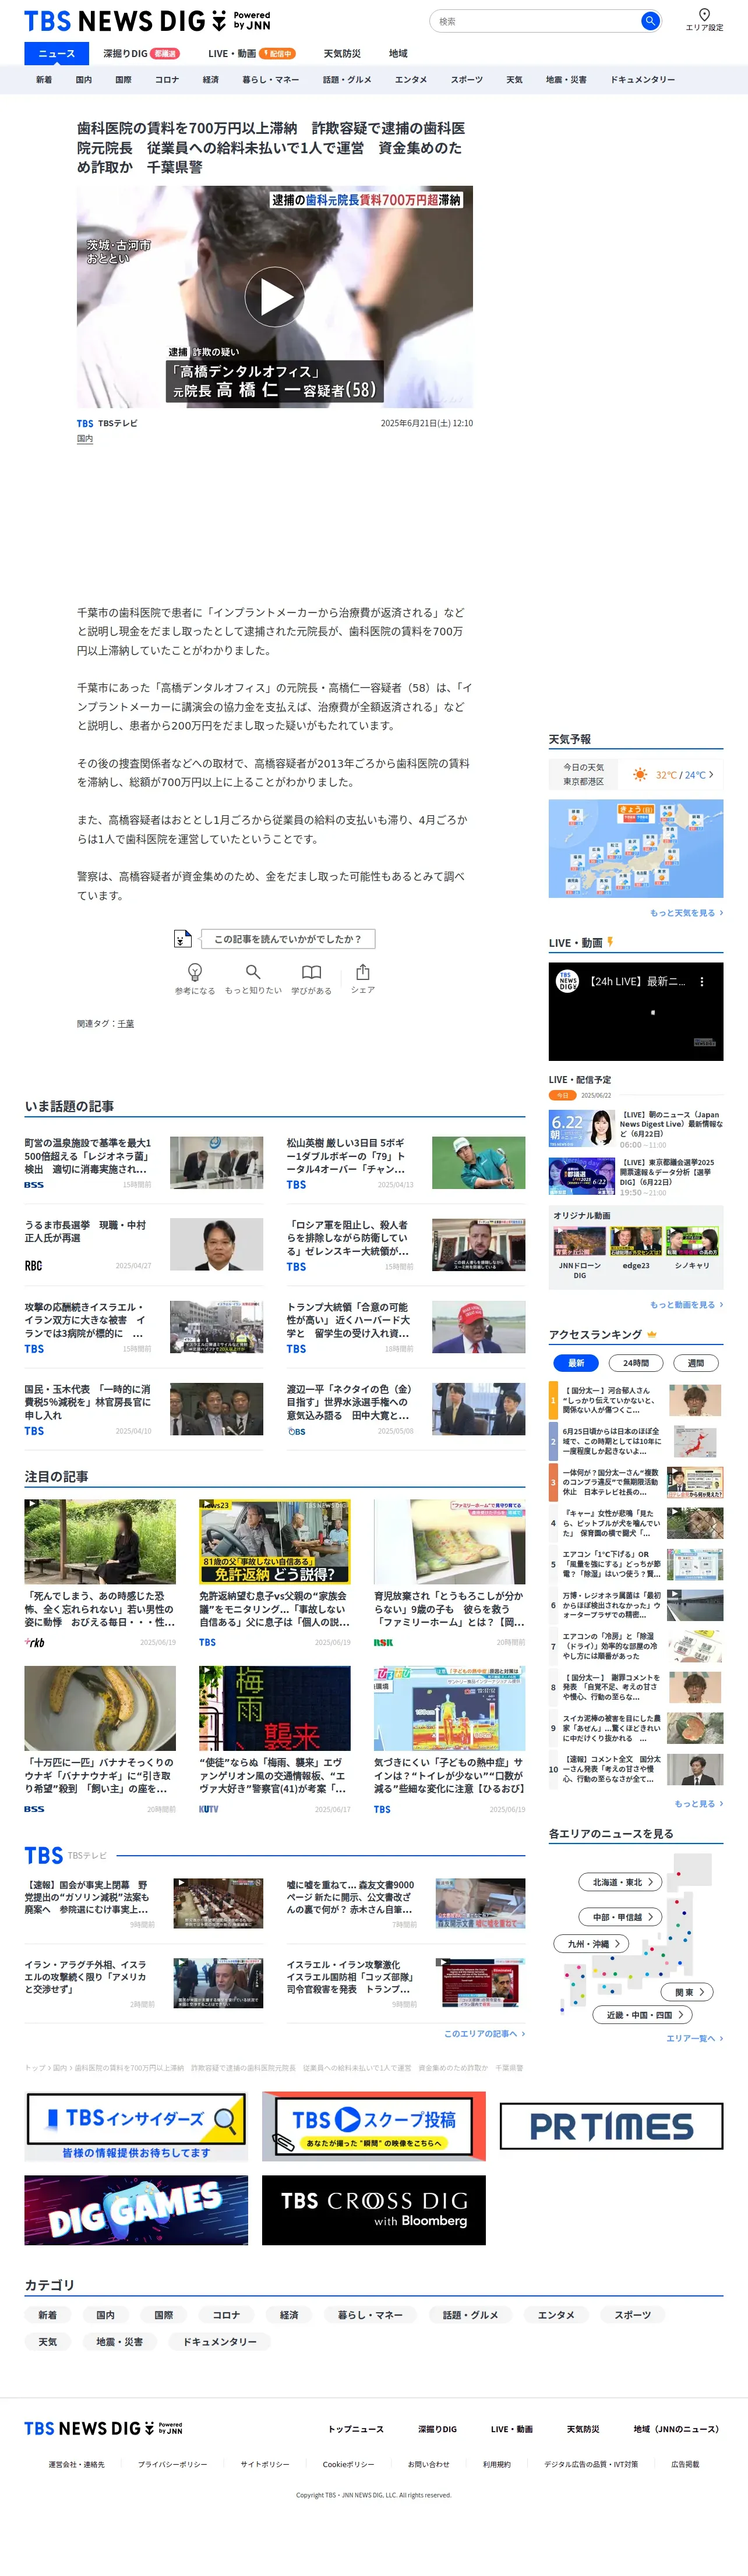Select 経済 in the top category bar
The image size is (748, 2576).
pyautogui.click(x=210, y=80)
